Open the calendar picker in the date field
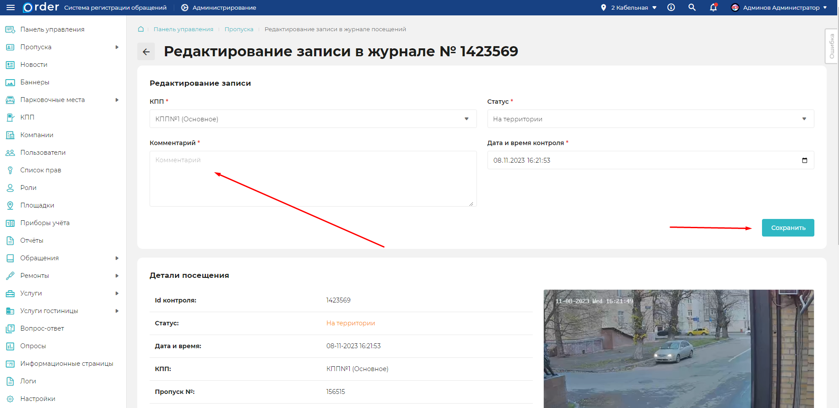 tap(804, 160)
